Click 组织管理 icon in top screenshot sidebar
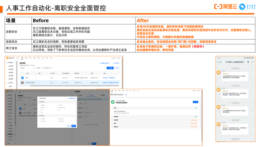The image size is (262, 147). point(7,62)
